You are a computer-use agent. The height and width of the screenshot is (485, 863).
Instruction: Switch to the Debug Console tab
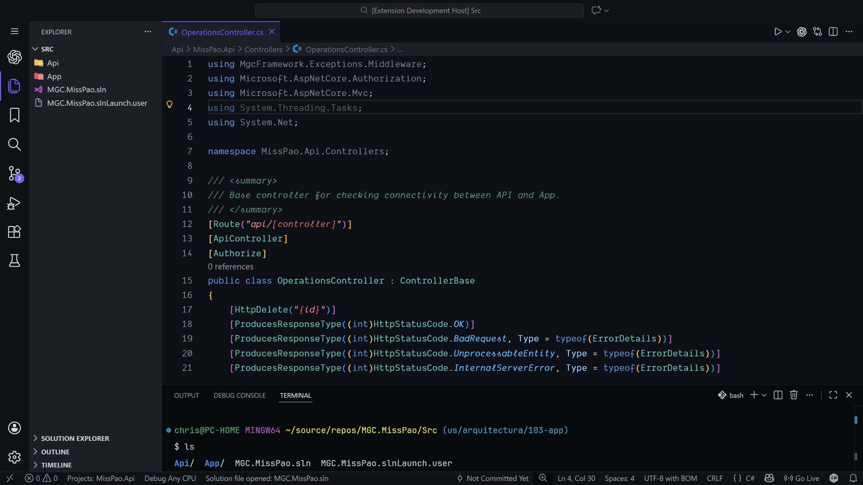[x=239, y=395]
